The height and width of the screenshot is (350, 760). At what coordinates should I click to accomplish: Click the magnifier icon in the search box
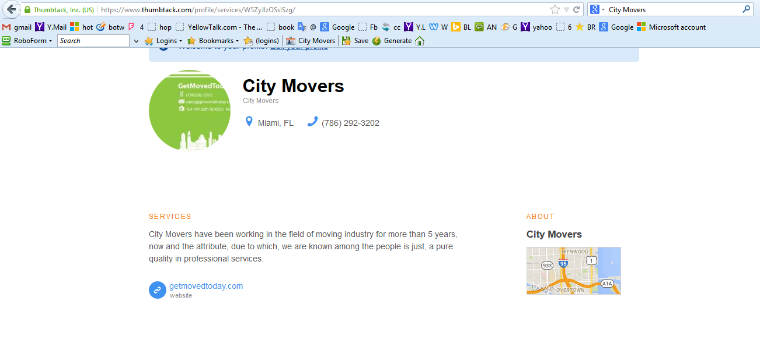(746, 9)
